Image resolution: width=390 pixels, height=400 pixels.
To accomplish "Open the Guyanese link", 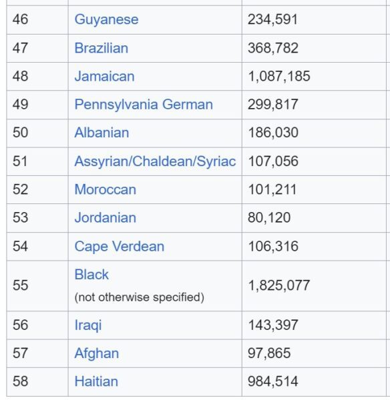I will (106, 19).
